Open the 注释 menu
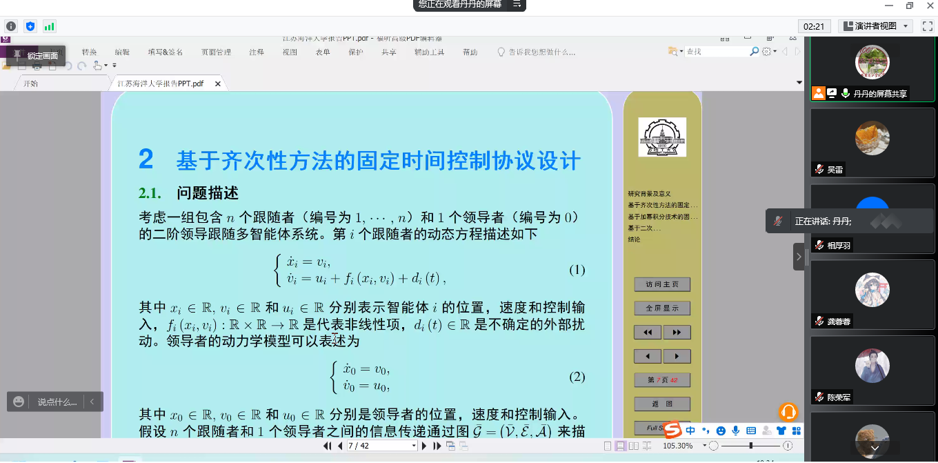938x463 pixels. point(257,52)
